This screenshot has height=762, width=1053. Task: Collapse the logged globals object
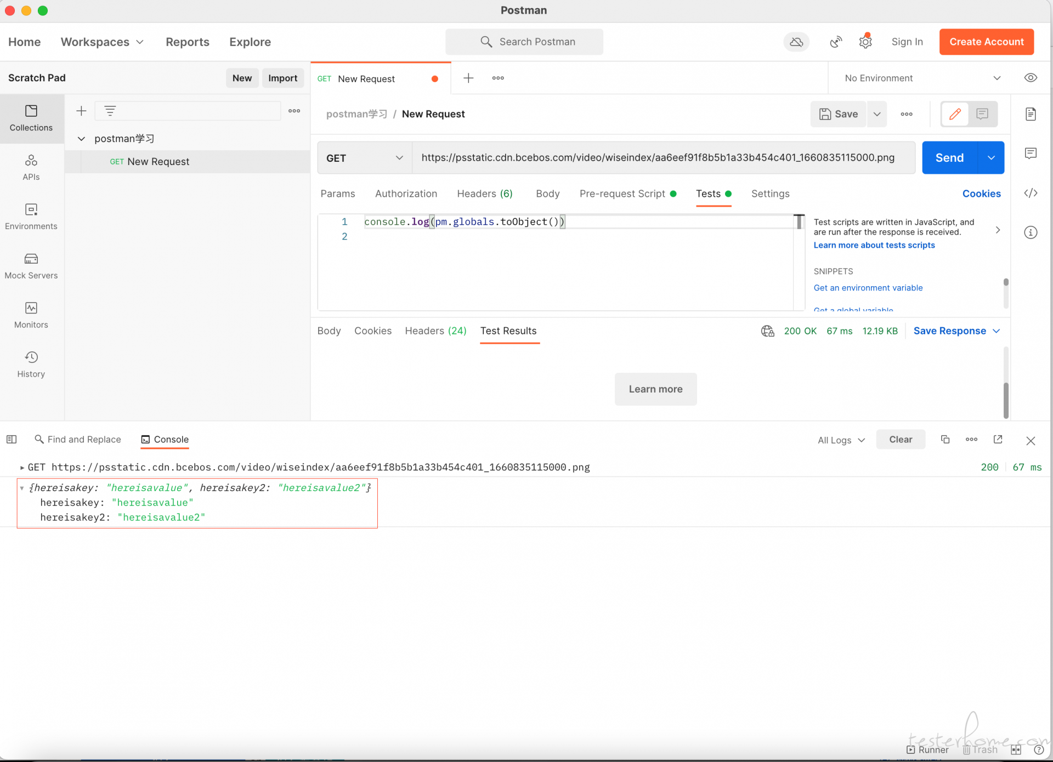click(22, 488)
